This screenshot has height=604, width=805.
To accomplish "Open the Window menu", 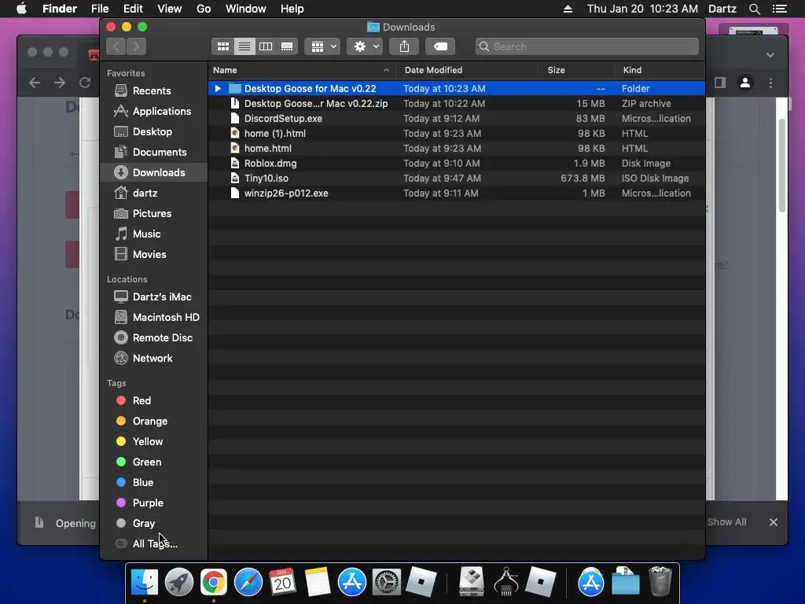I will pyautogui.click(x=245, y=9).
